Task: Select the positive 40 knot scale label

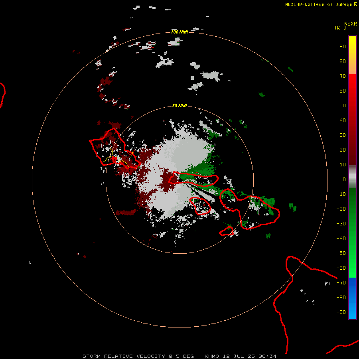Action: (343, 120)
